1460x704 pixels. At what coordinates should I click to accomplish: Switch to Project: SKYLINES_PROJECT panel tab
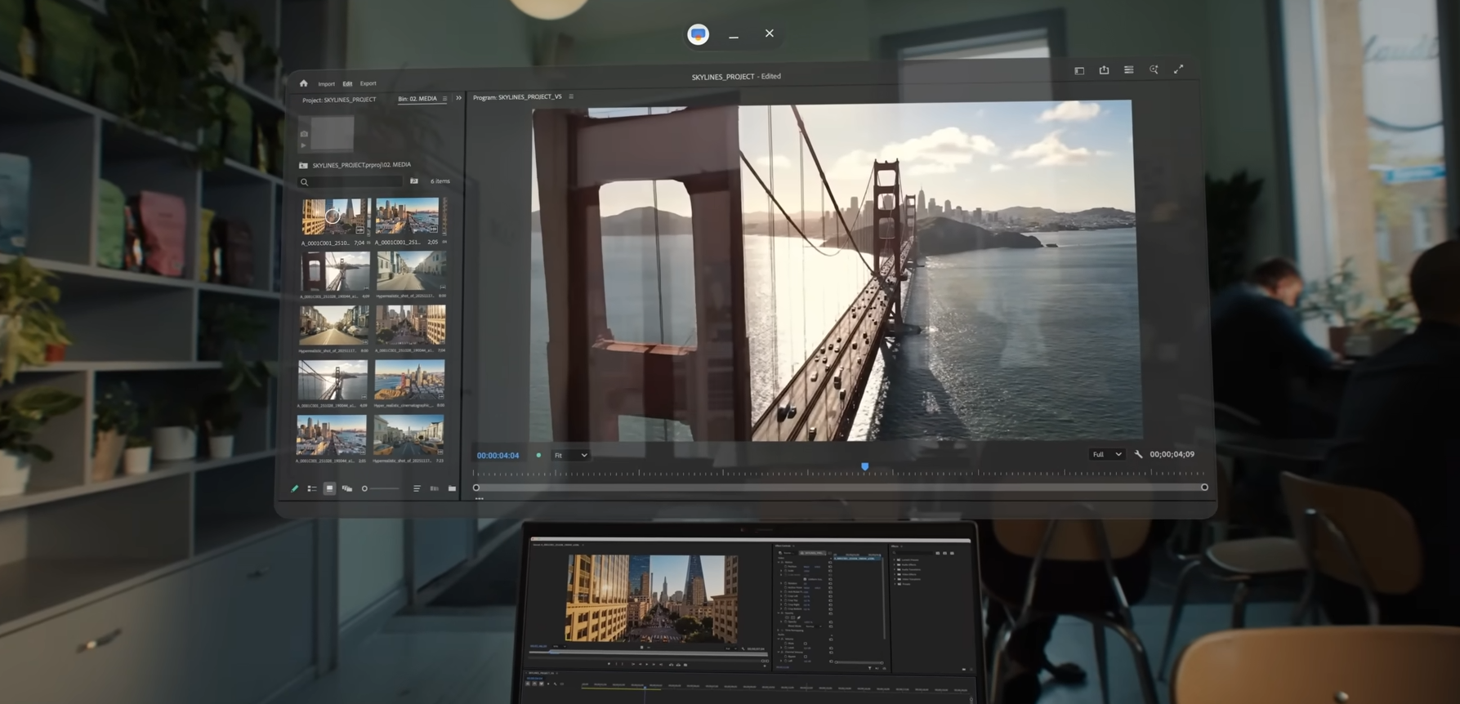pyautogui.click(x=339, y=100)
